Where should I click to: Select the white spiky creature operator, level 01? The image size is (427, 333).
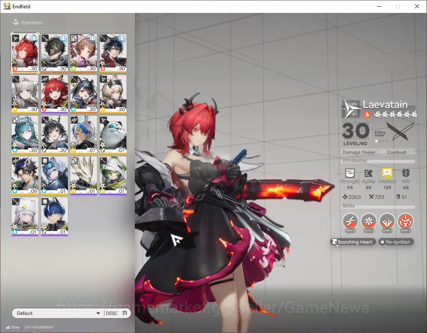84,176
